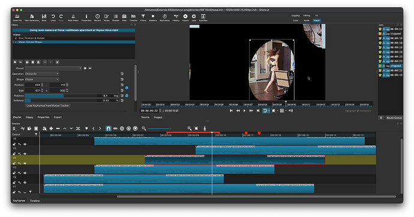Open the Subtitles panel from toolbar
Image resolution: width=414 pixels, height=217 pixels.
click(203, 17)
